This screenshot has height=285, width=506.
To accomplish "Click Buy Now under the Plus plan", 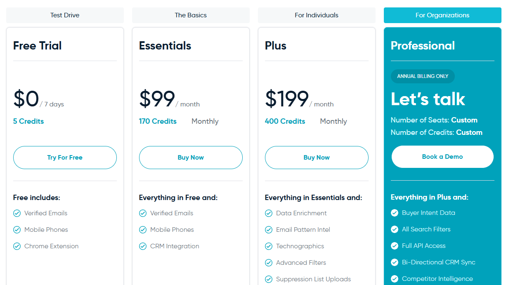I will click(x=317, y=158).
